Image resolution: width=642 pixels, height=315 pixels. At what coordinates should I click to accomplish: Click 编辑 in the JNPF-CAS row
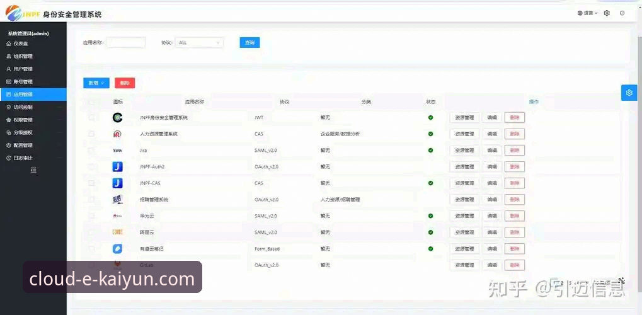tap(491, 183)
